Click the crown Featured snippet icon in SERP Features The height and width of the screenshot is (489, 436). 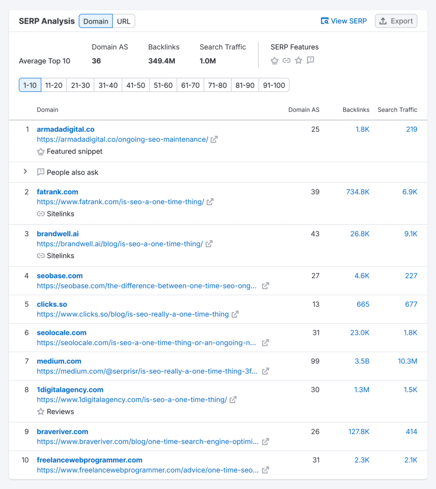click(x=275, y=61)
